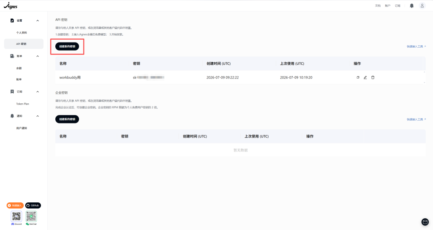Viewport: 433px width, 230px height.
Task: Click the 账单 section icon in sidebar
Action: [12, 56]
